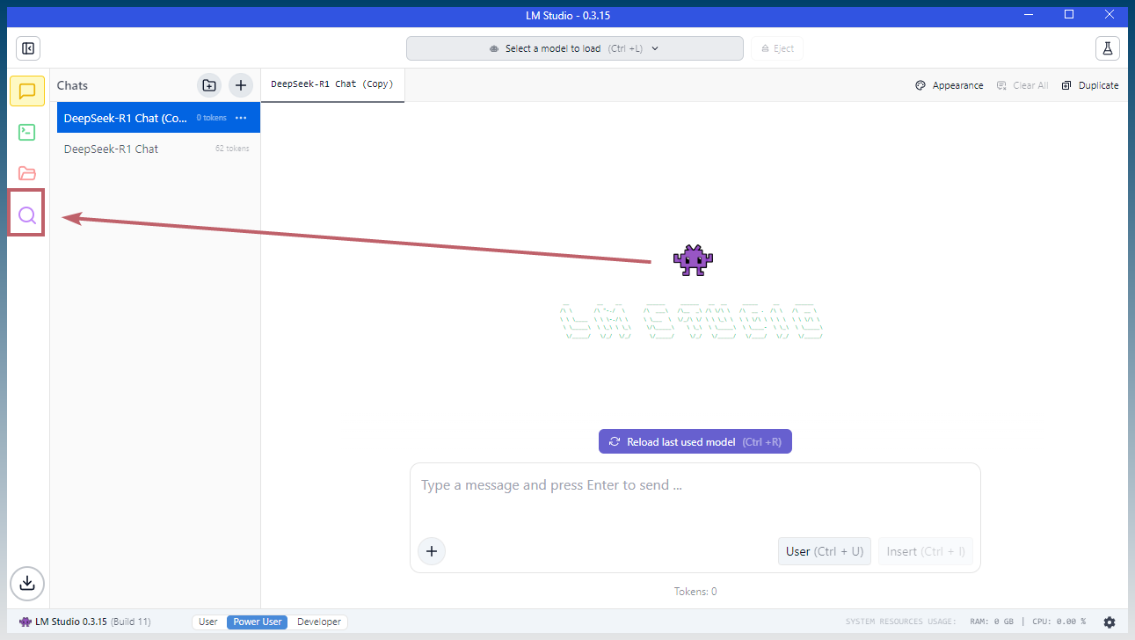Screen dimensions: 1135x640
Task: Duplicate the current chat
Action: coord(1090,85)
